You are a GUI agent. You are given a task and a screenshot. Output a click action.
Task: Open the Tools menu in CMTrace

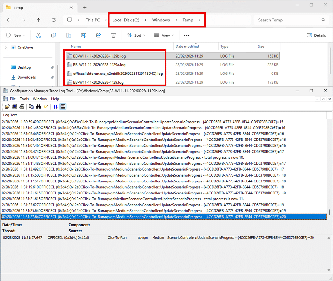click(24, 99)
